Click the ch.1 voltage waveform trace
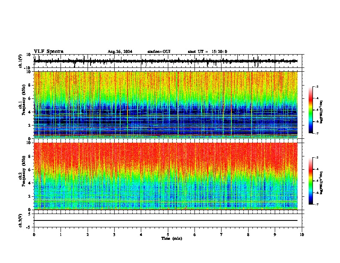Viewport: 340px width, 263px height. point(166,61)
